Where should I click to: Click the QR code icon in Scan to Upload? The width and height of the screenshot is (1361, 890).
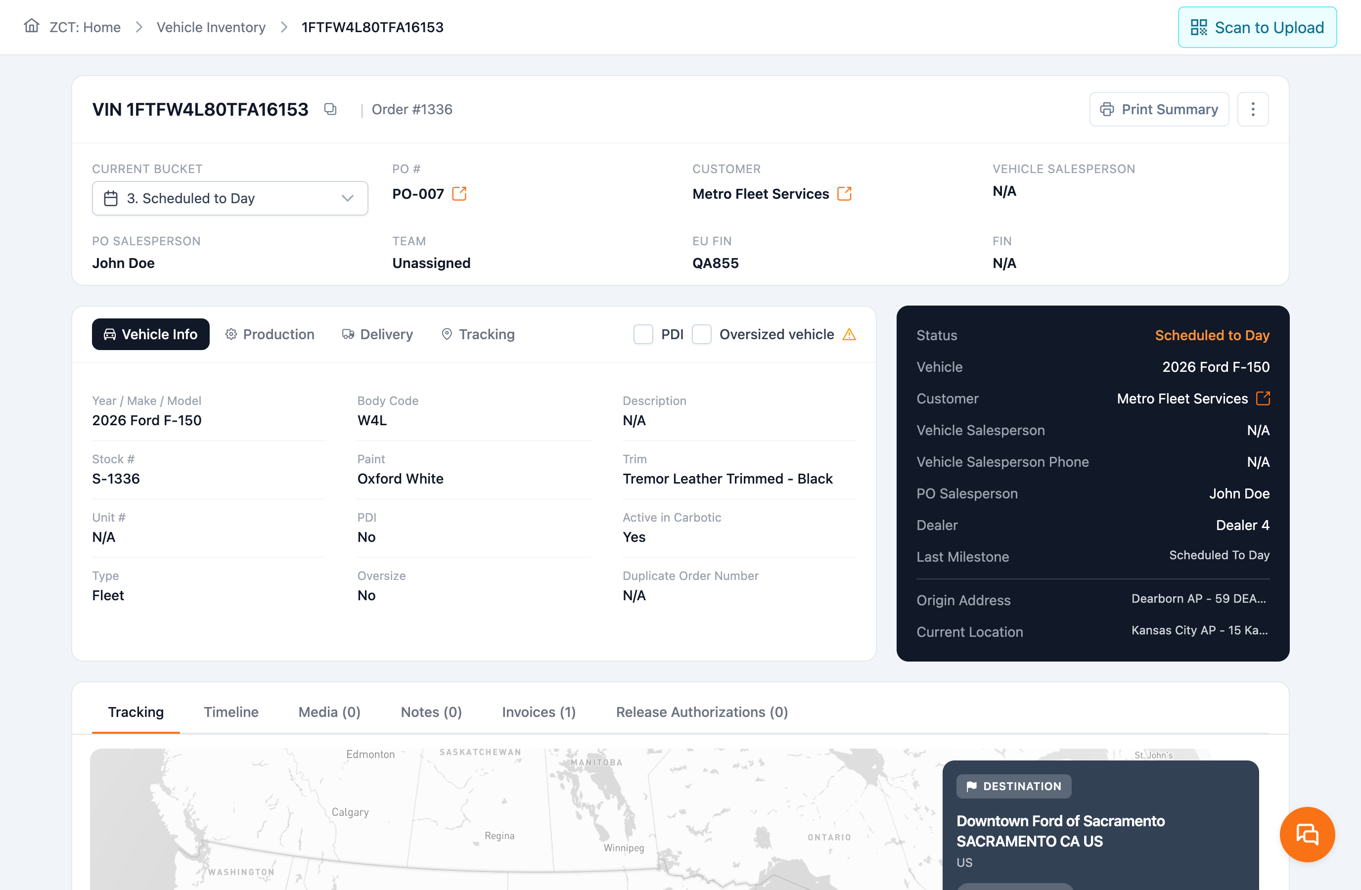[x=1199, y=27]
